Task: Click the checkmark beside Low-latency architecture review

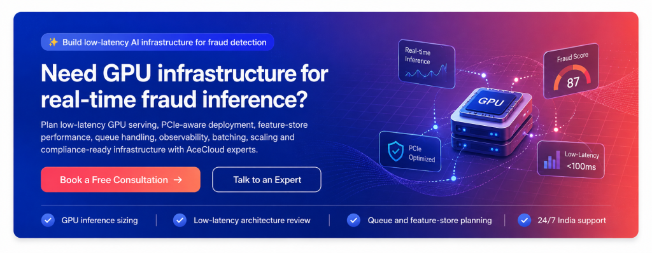Action: (180, 220)
